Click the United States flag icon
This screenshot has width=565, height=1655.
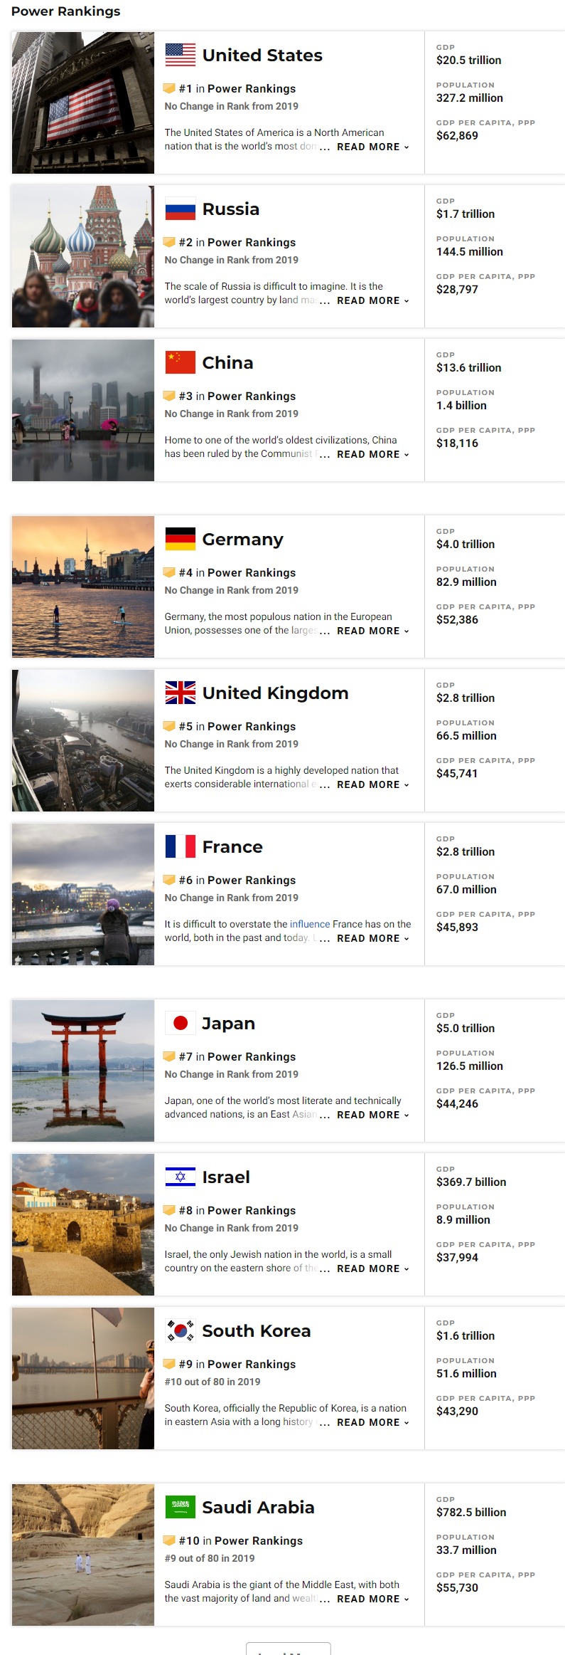coord(180,55)
